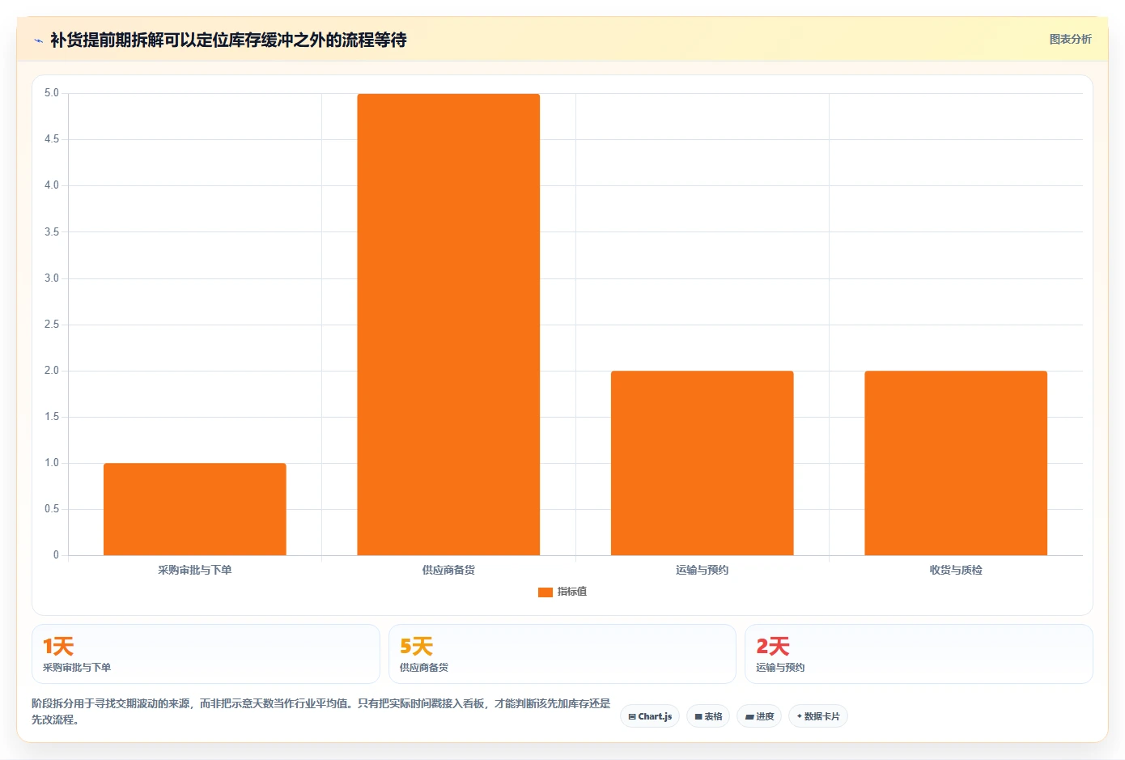This screenshot has height=760, width=1125.
Task: Click the description paragraph starting 阶段拆分
Action: tap(321, 711)
